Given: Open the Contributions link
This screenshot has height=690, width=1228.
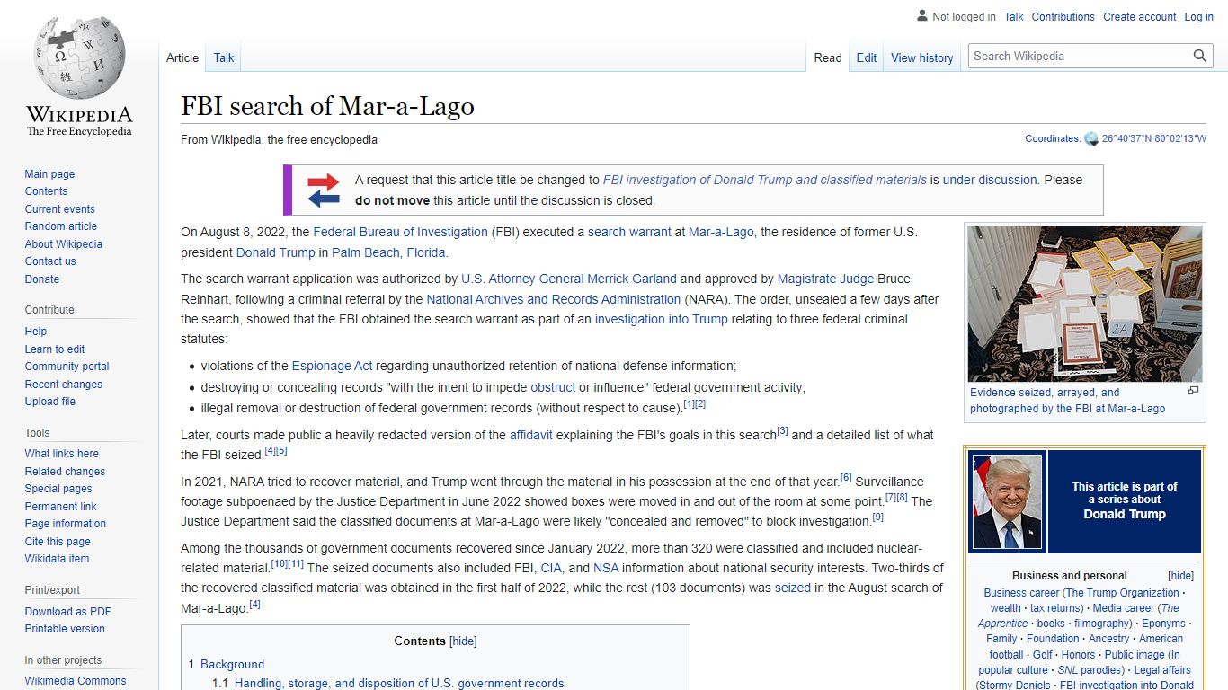Looking at the screenshot, I should 1063,17.
